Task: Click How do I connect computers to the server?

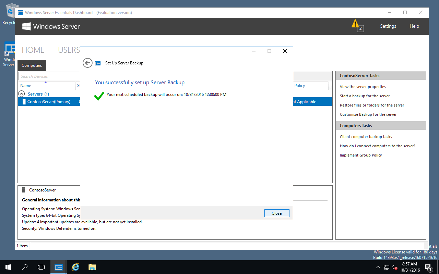Action: pyautogui.click(x=378, y=146)
